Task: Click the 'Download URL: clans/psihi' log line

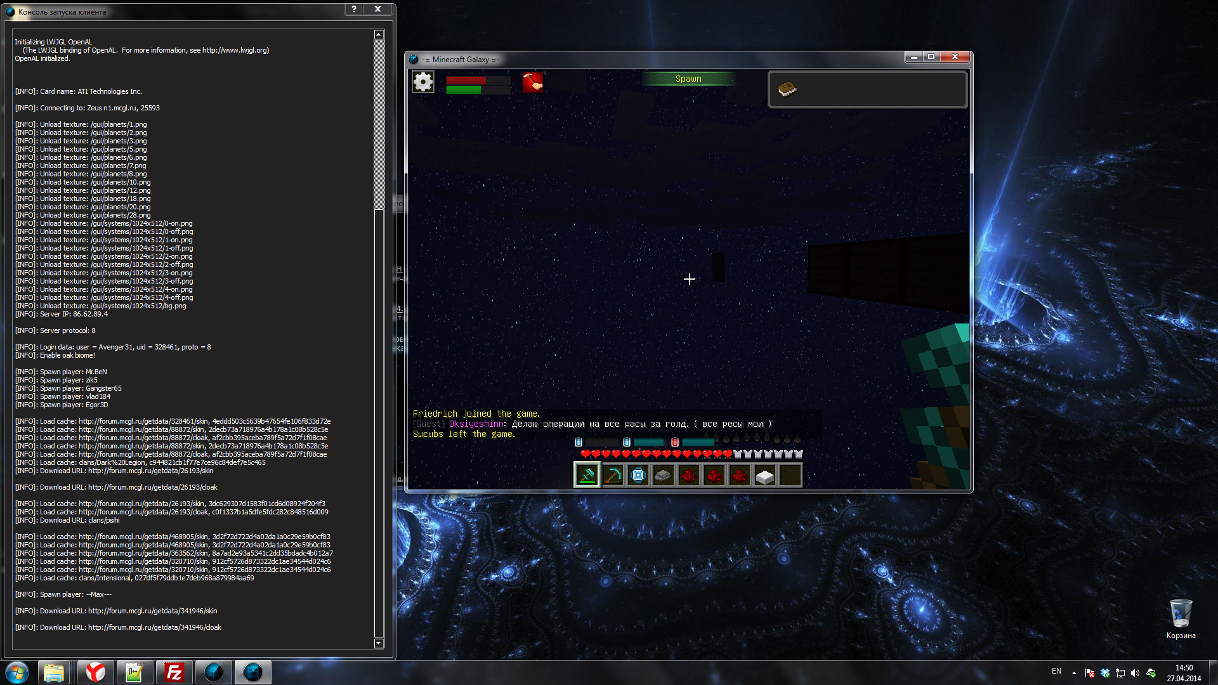Action: [x=67, y=520]
